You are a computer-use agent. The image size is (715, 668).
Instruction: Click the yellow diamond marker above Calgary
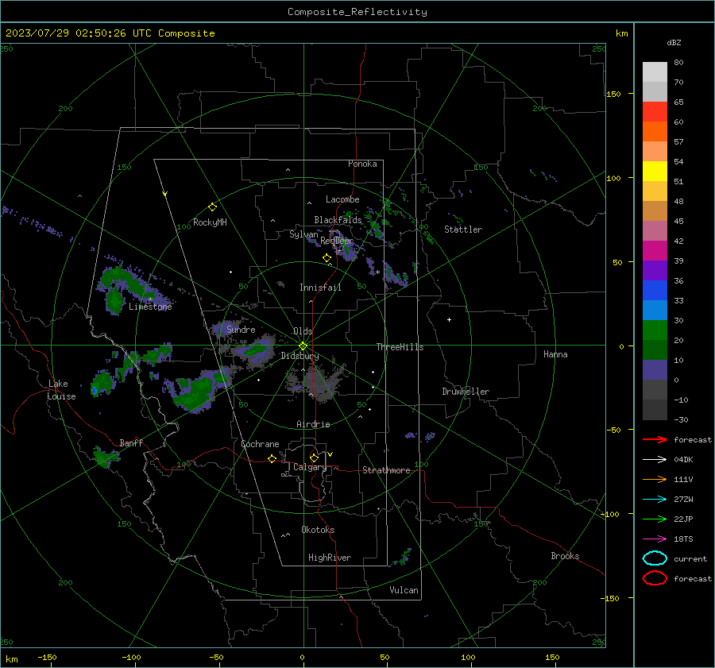314,458
